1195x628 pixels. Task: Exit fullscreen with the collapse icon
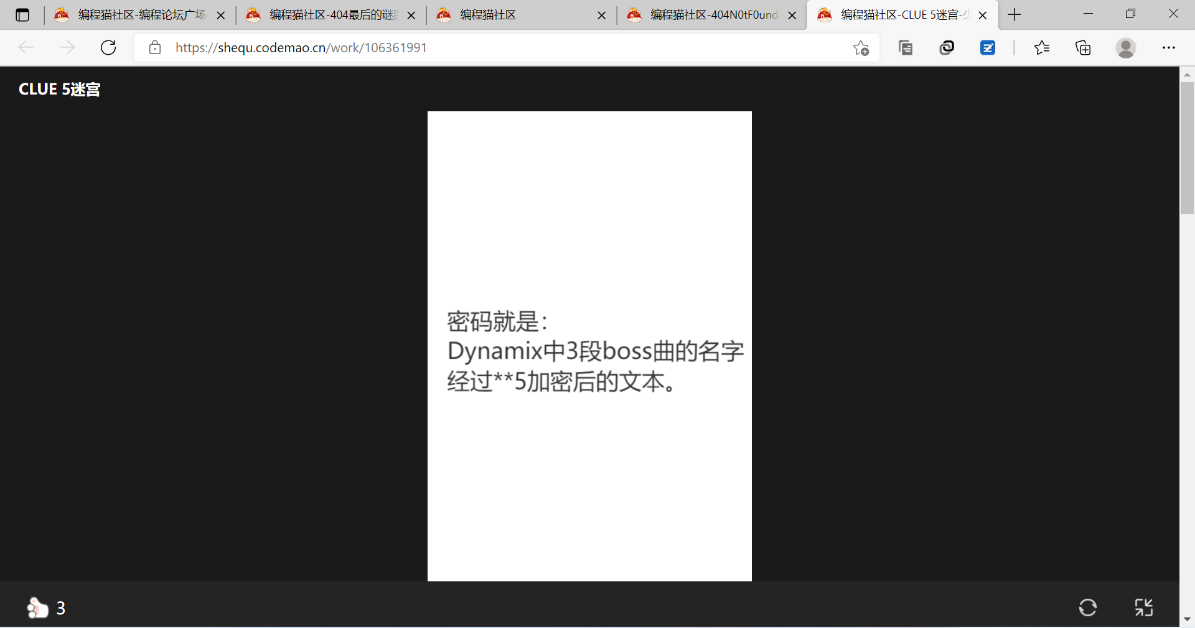coord(1144,607)
